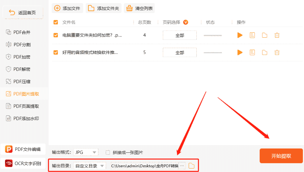Click the page count 4 cell
Image resolution: width=304 pixels, height=172 pixels.
(144, 35)
